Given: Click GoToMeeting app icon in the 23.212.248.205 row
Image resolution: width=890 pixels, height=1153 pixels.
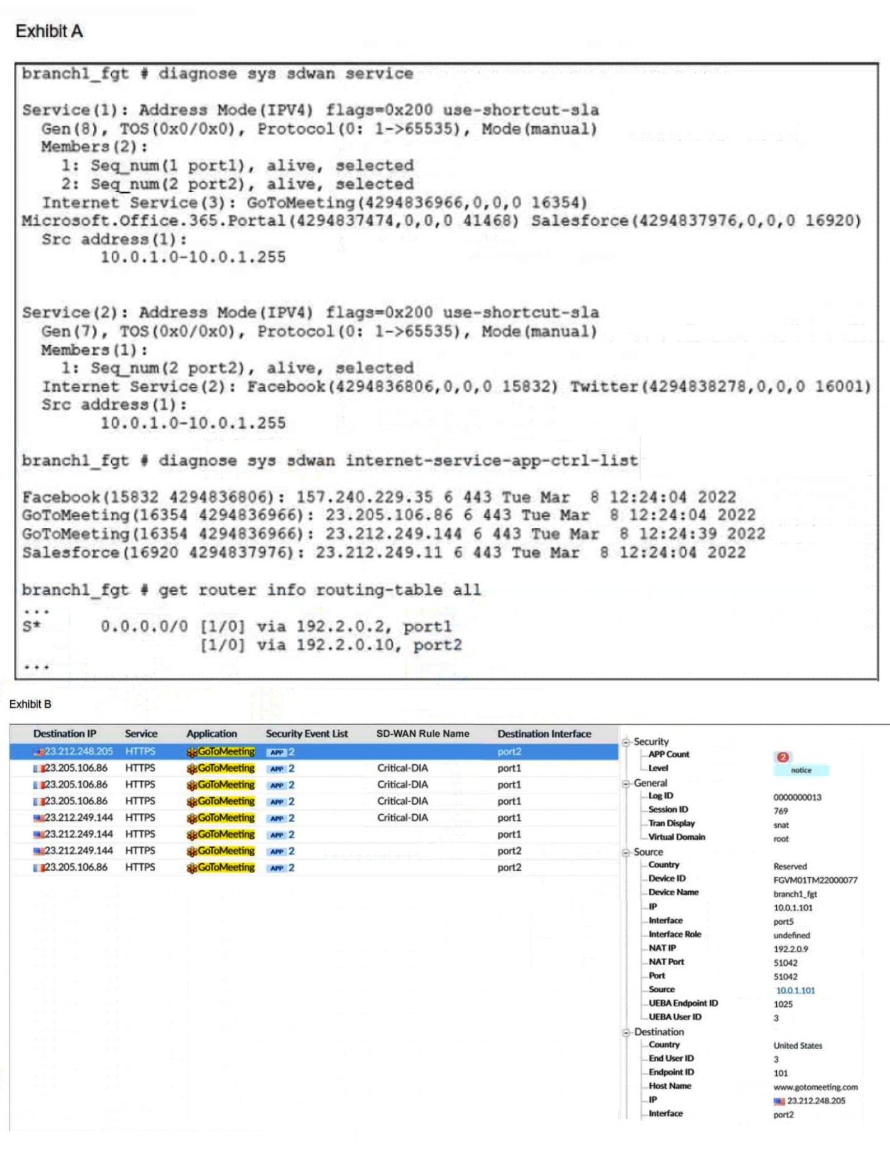Looking at the screenshot, I should tap(192, 752).
